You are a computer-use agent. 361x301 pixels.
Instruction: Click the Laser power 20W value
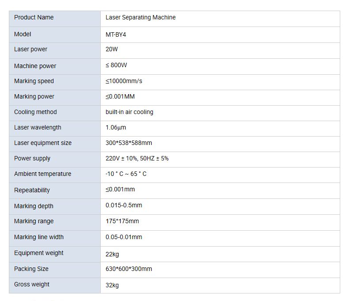pos(112,50)
